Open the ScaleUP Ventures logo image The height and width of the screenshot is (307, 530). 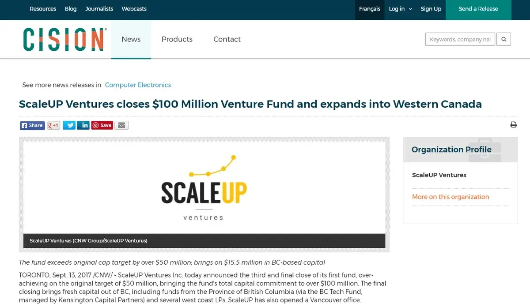pyautogui.click(x=204, y=187)
